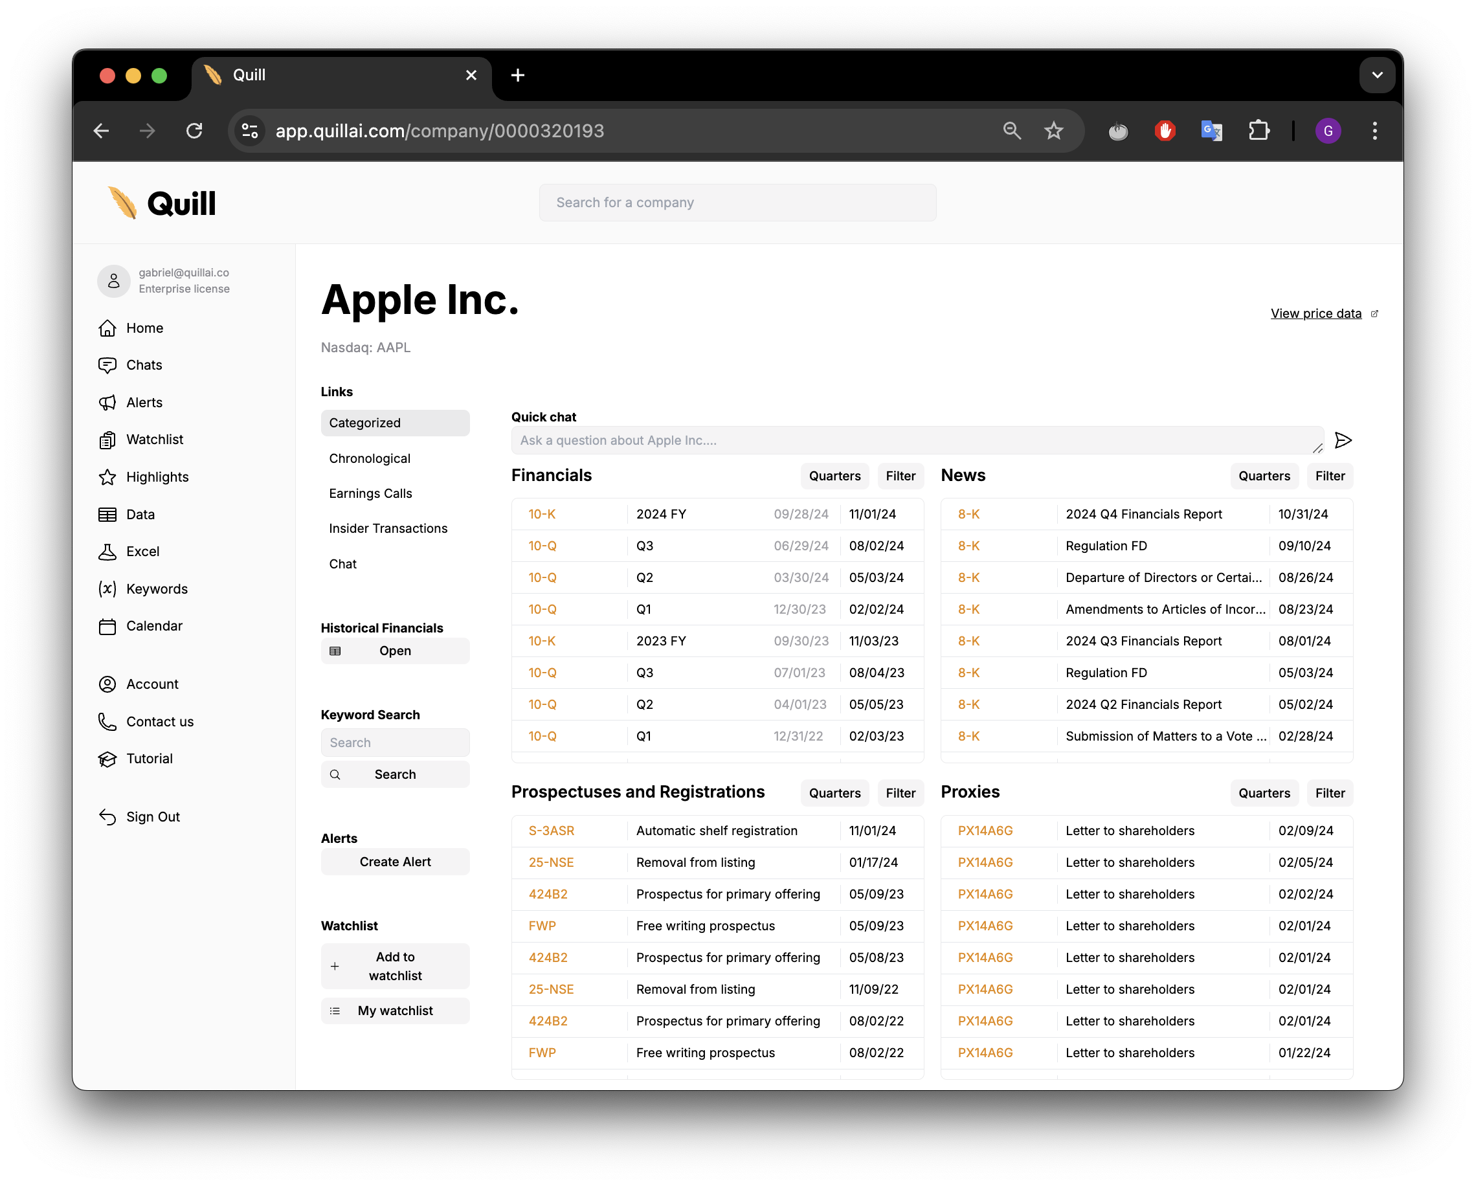Click the keyword Search button
The width and height of the screenshot is (1476, 1186).
pos(395,774)
